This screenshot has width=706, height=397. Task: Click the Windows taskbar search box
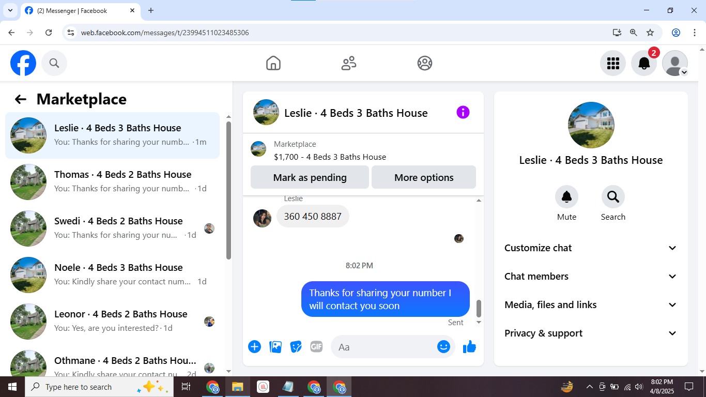[99, 387]
